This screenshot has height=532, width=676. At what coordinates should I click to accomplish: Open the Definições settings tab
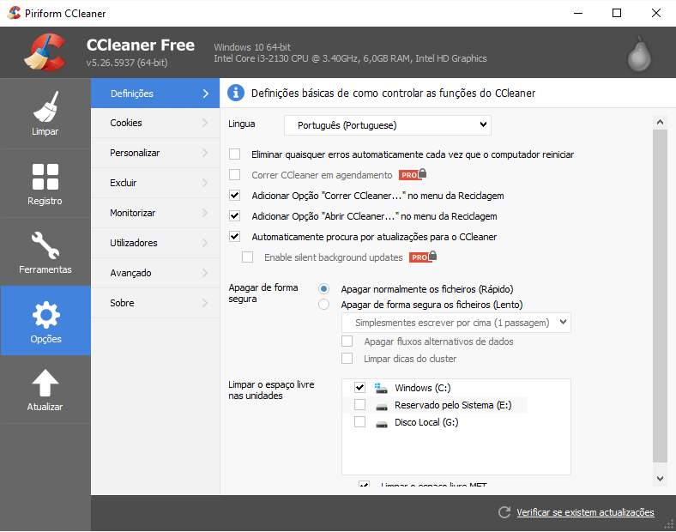[x=155, y=94]
